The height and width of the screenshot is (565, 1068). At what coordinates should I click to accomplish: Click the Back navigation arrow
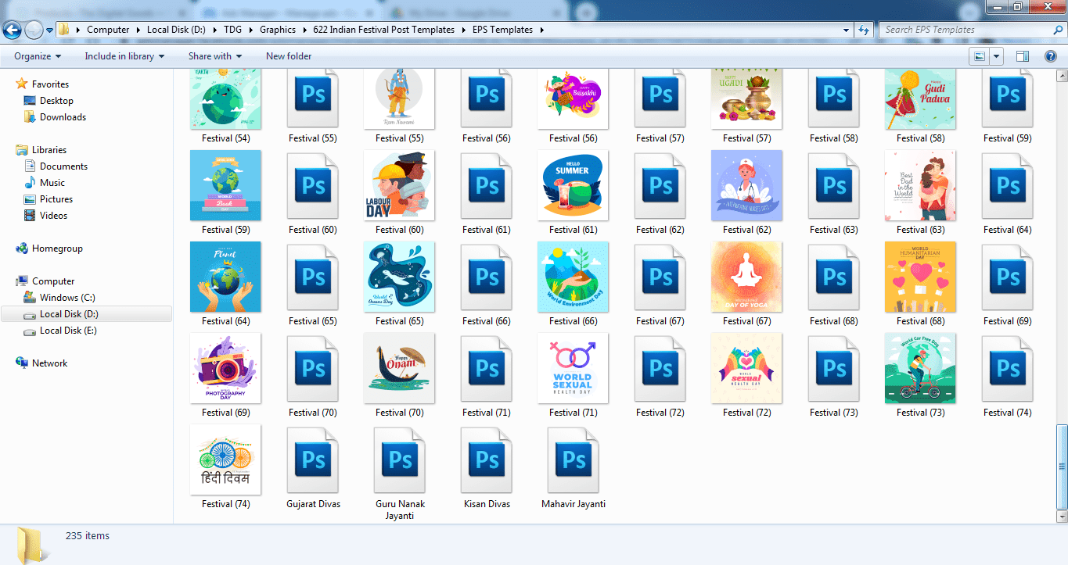pyautogui.click(x=13, y=30)
